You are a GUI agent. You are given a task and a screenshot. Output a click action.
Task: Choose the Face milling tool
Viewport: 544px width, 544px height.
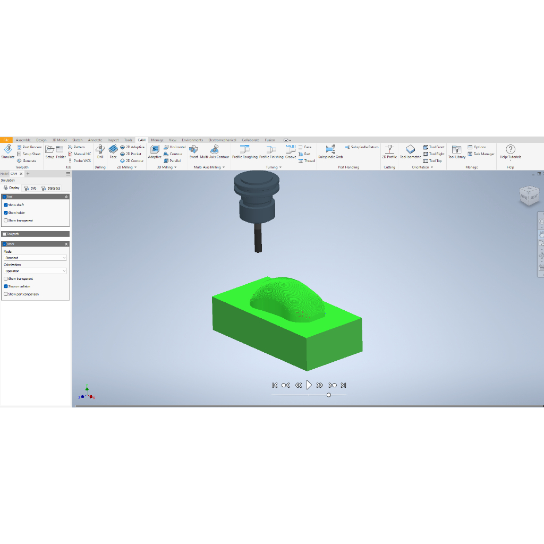point(113,151)
